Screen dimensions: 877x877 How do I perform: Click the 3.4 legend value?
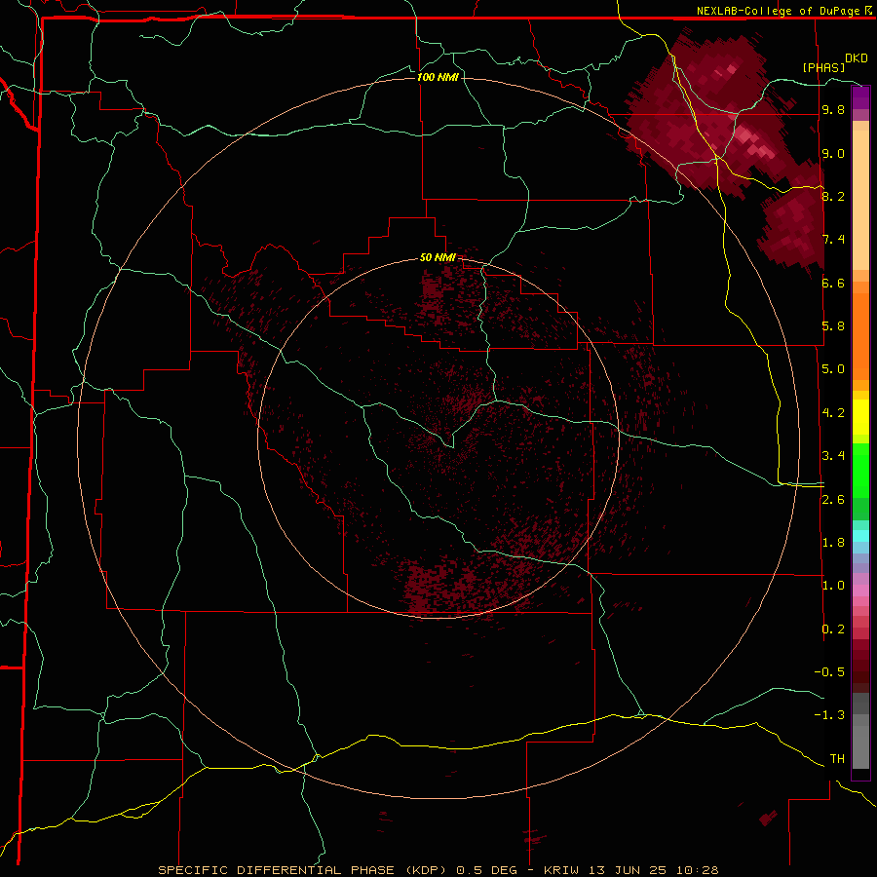(833, 456)
